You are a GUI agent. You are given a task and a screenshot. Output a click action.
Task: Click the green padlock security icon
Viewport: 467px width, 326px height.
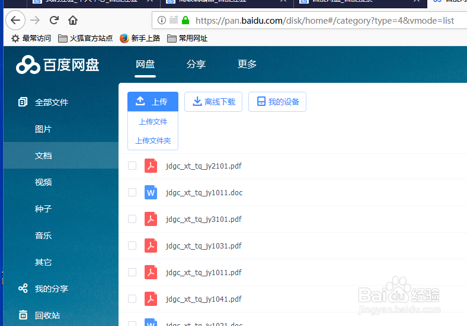(185, 20)
